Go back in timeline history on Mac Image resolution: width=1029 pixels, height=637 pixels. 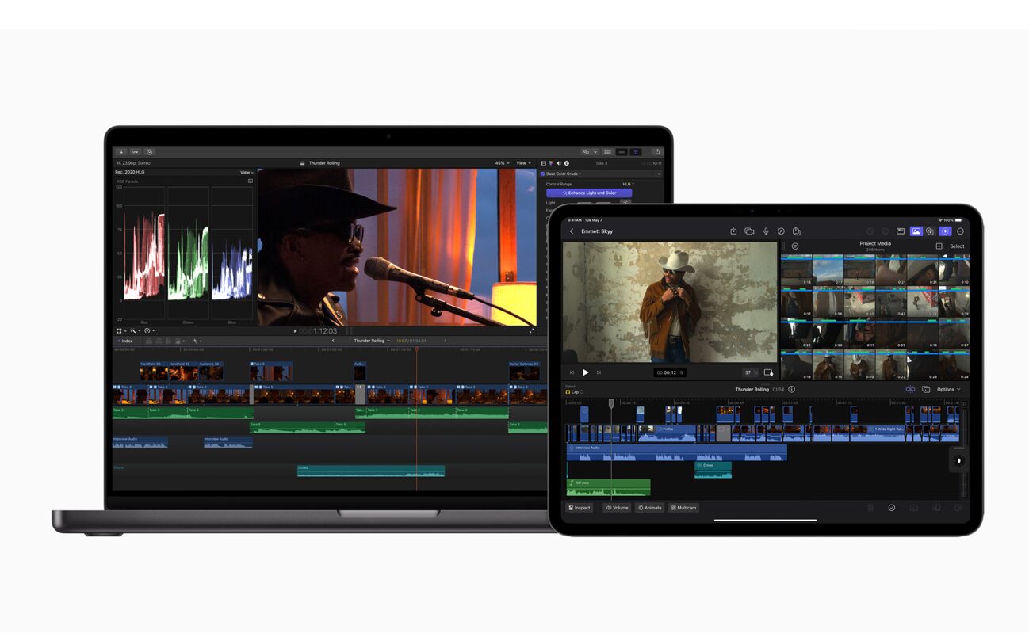coord(332,341)
